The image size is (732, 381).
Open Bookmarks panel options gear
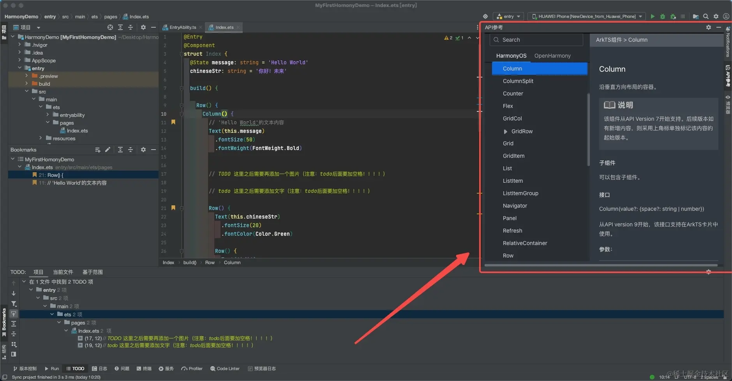(143, 150)
